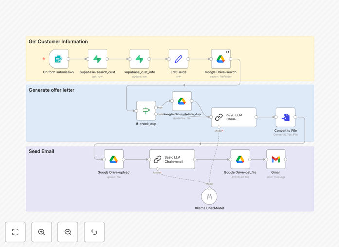339x247 pixels.
Task: Open the Supabase-search_cust node
Action: [x=97, y=59]
